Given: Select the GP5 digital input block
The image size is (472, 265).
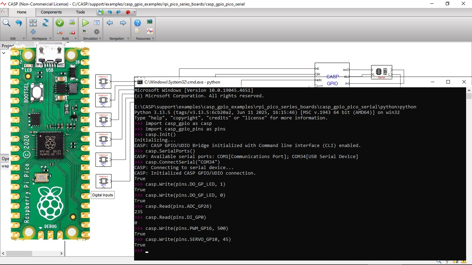Looking at the screenshot, I should pos(104,181).
